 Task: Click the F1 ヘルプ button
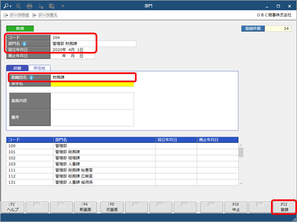(x=13, y=207)
